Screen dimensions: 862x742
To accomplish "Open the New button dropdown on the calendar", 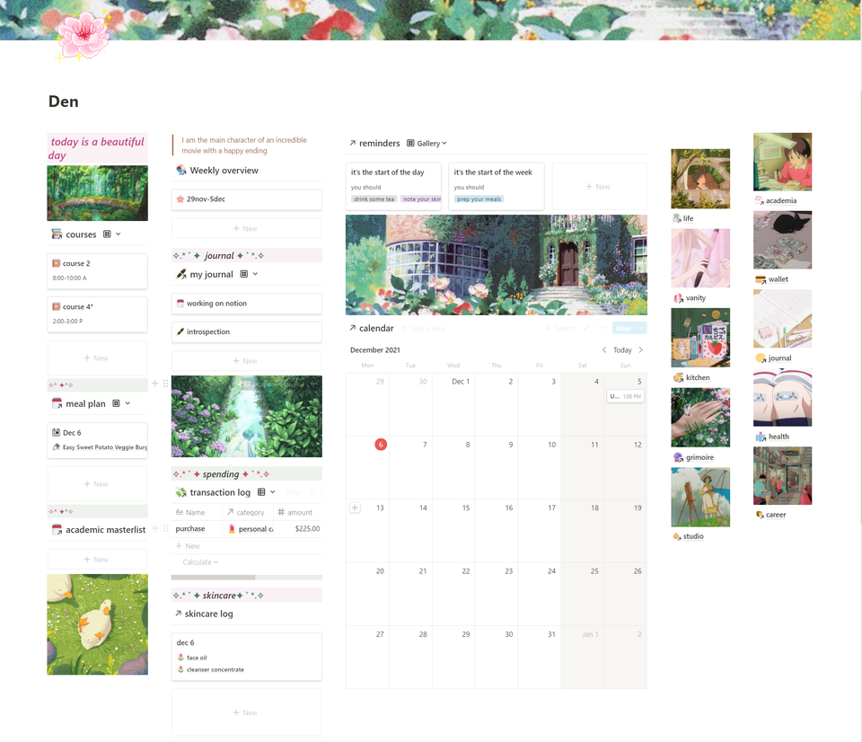I will 639,328.
